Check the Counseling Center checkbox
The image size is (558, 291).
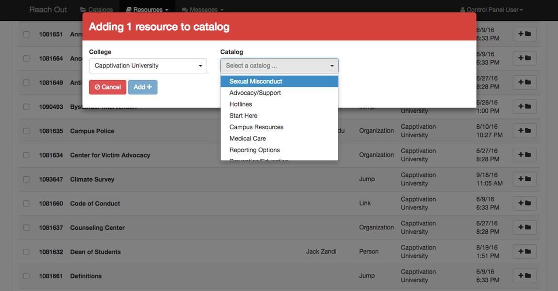(x=26, y=227)
